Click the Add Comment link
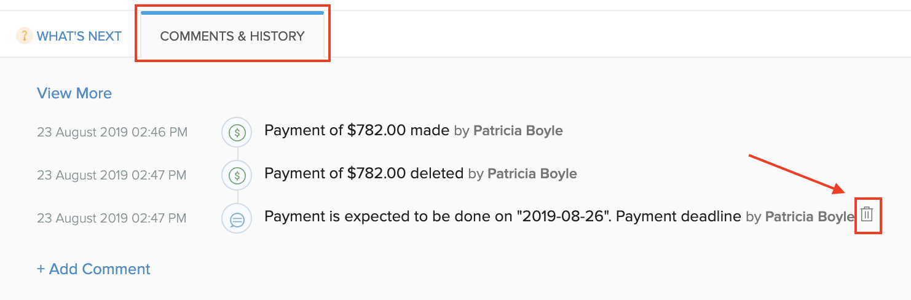The image size is (911, 300). (x=93, y=269)
